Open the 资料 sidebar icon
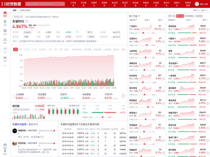Image resolution: width=210 pixels, height=157 pixels. pos(5,22)
